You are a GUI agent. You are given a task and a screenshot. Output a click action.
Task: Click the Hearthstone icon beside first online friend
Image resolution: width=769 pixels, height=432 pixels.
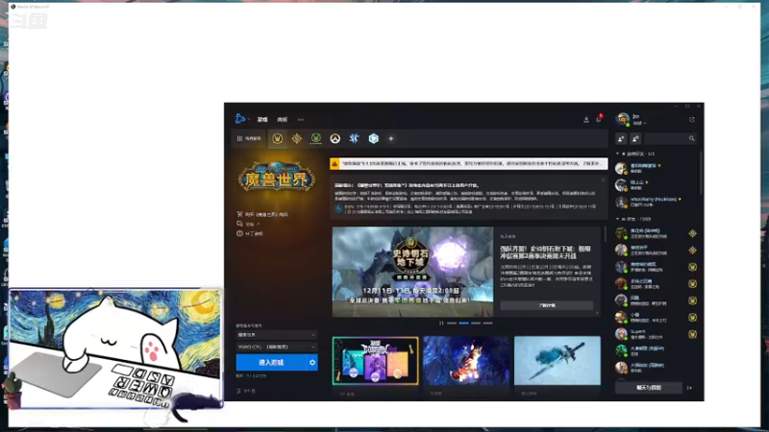(692, 233)
